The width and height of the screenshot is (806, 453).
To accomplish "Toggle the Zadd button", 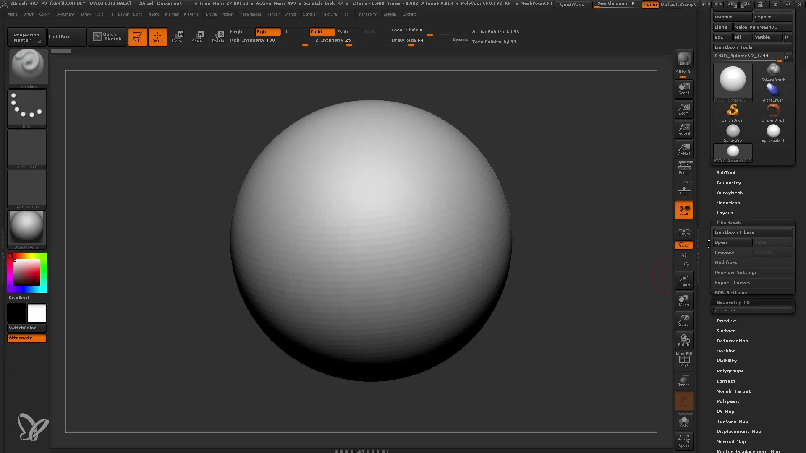I will click(x=322, y=32).
